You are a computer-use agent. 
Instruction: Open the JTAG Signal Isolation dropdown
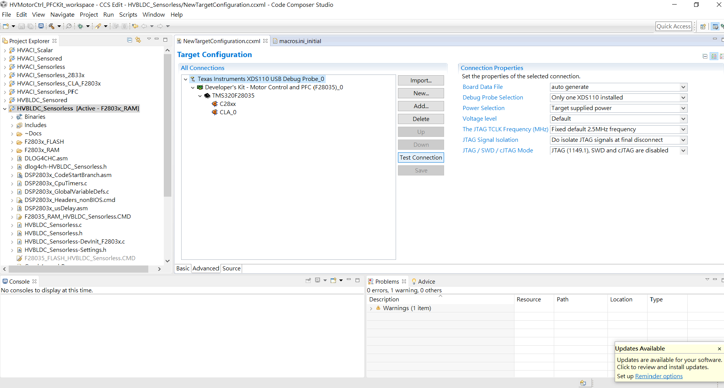pos(683,140)
